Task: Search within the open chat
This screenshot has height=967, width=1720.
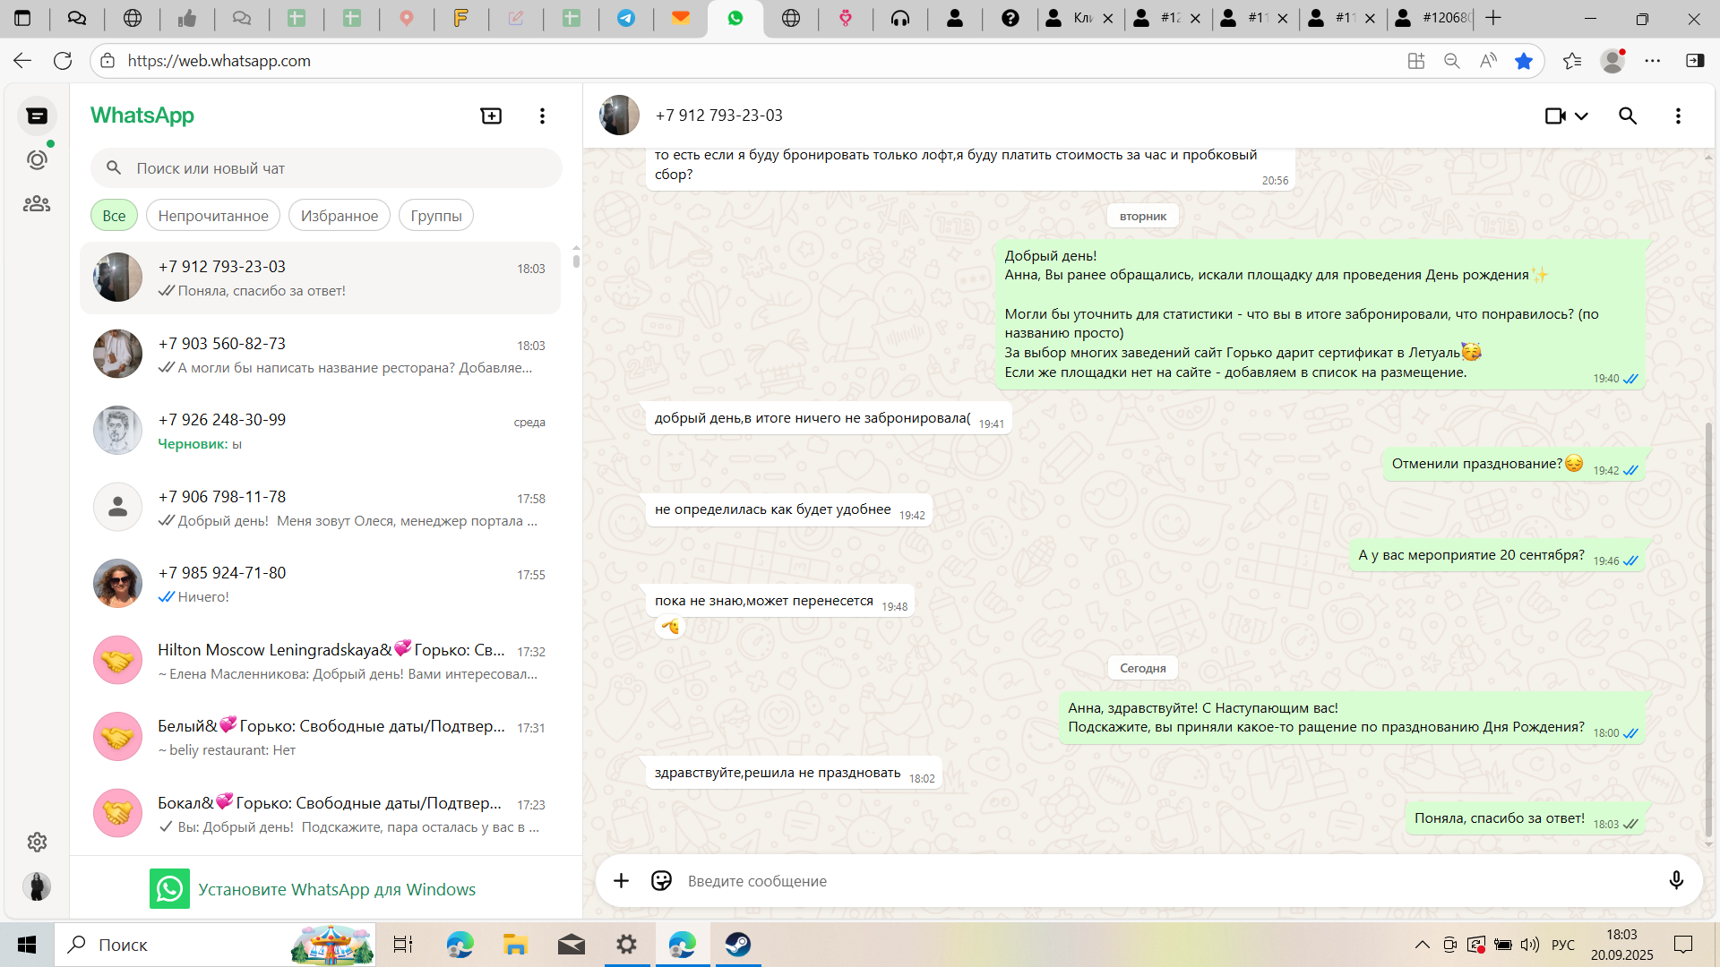Action: (1628, 116)
